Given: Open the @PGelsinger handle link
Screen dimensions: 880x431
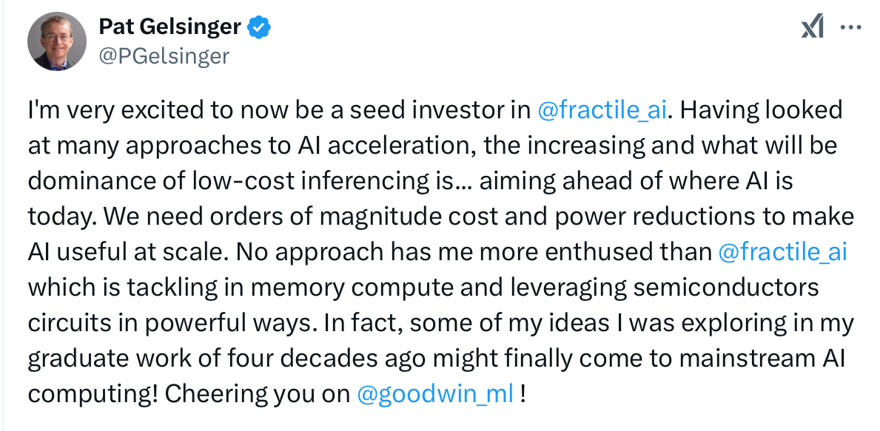Looking at the screenshot, I should [164, 56].
